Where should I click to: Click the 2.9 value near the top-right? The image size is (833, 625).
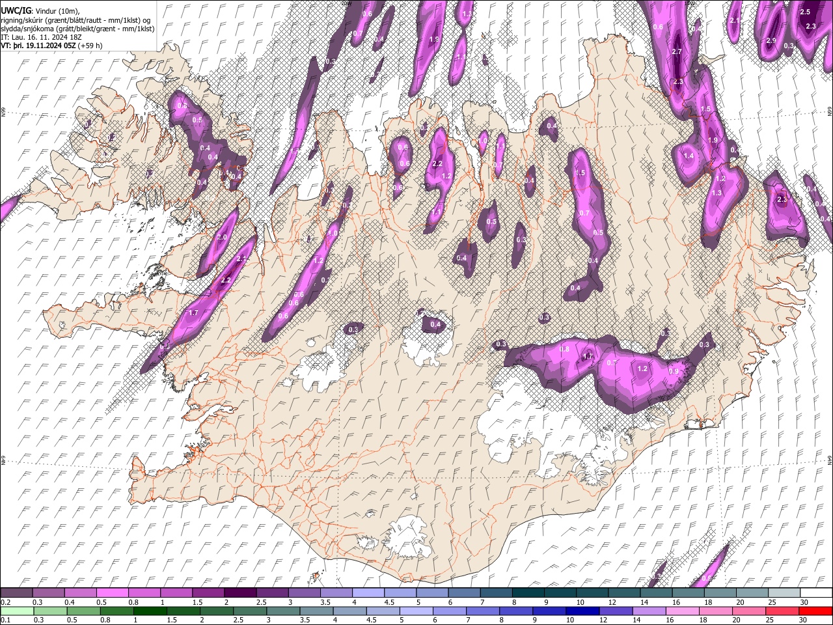[x=771, y=40]
